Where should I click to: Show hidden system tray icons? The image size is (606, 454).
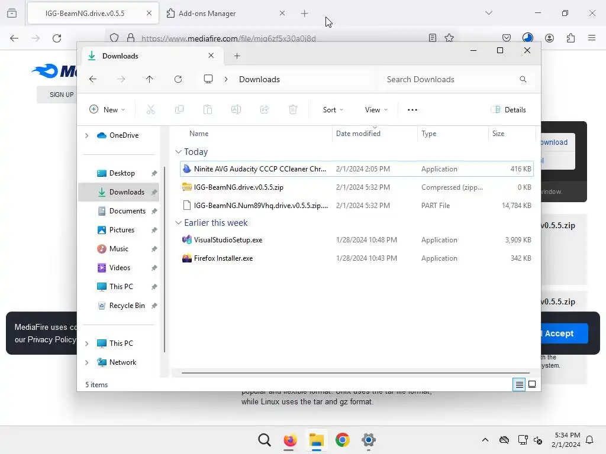(485, 440)
